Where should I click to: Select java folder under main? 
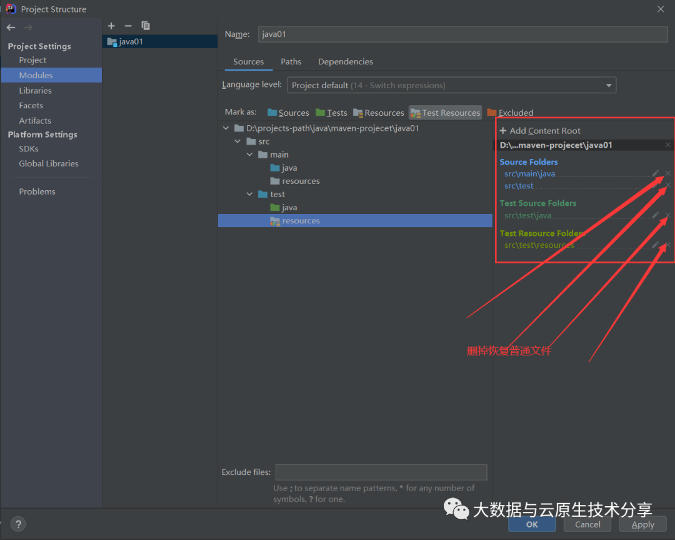(284, 168)
